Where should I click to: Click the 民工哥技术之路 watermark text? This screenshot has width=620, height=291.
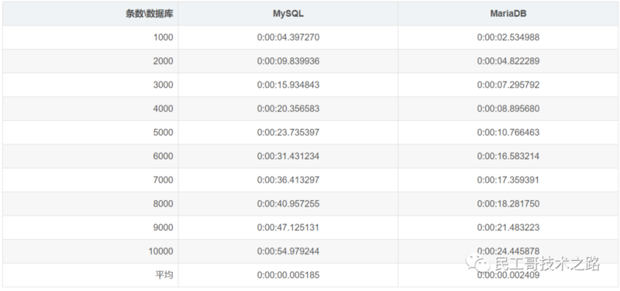pos(548,263)
